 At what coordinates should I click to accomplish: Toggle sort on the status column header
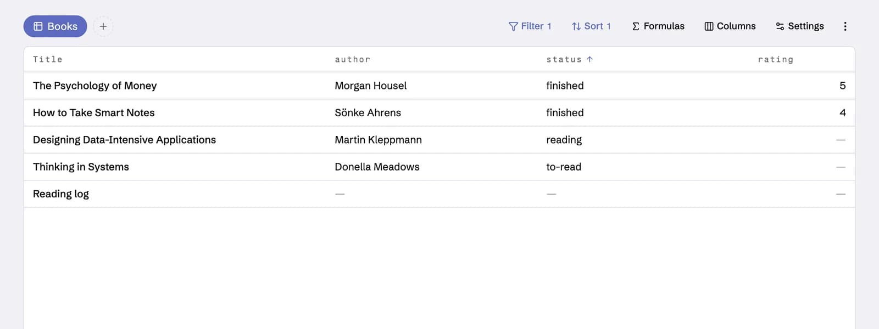coord(570,59)
